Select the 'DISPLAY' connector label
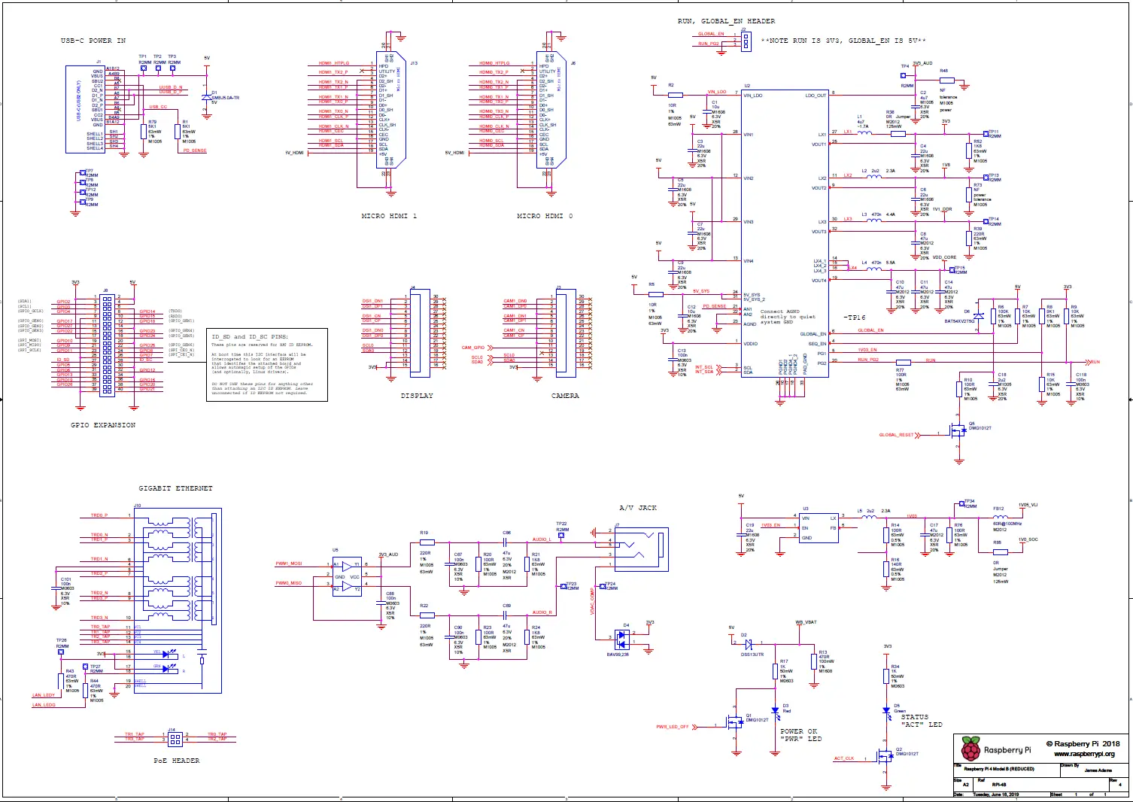Image resolution: width=1133 pixels, height=802 pixels. point(417,396)
